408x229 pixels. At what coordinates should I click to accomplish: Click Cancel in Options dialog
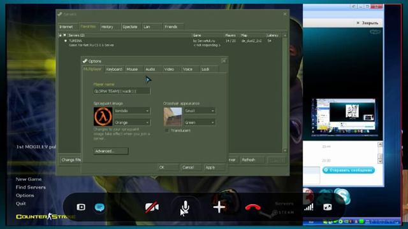pyautogui.click(x=191, y=167)
